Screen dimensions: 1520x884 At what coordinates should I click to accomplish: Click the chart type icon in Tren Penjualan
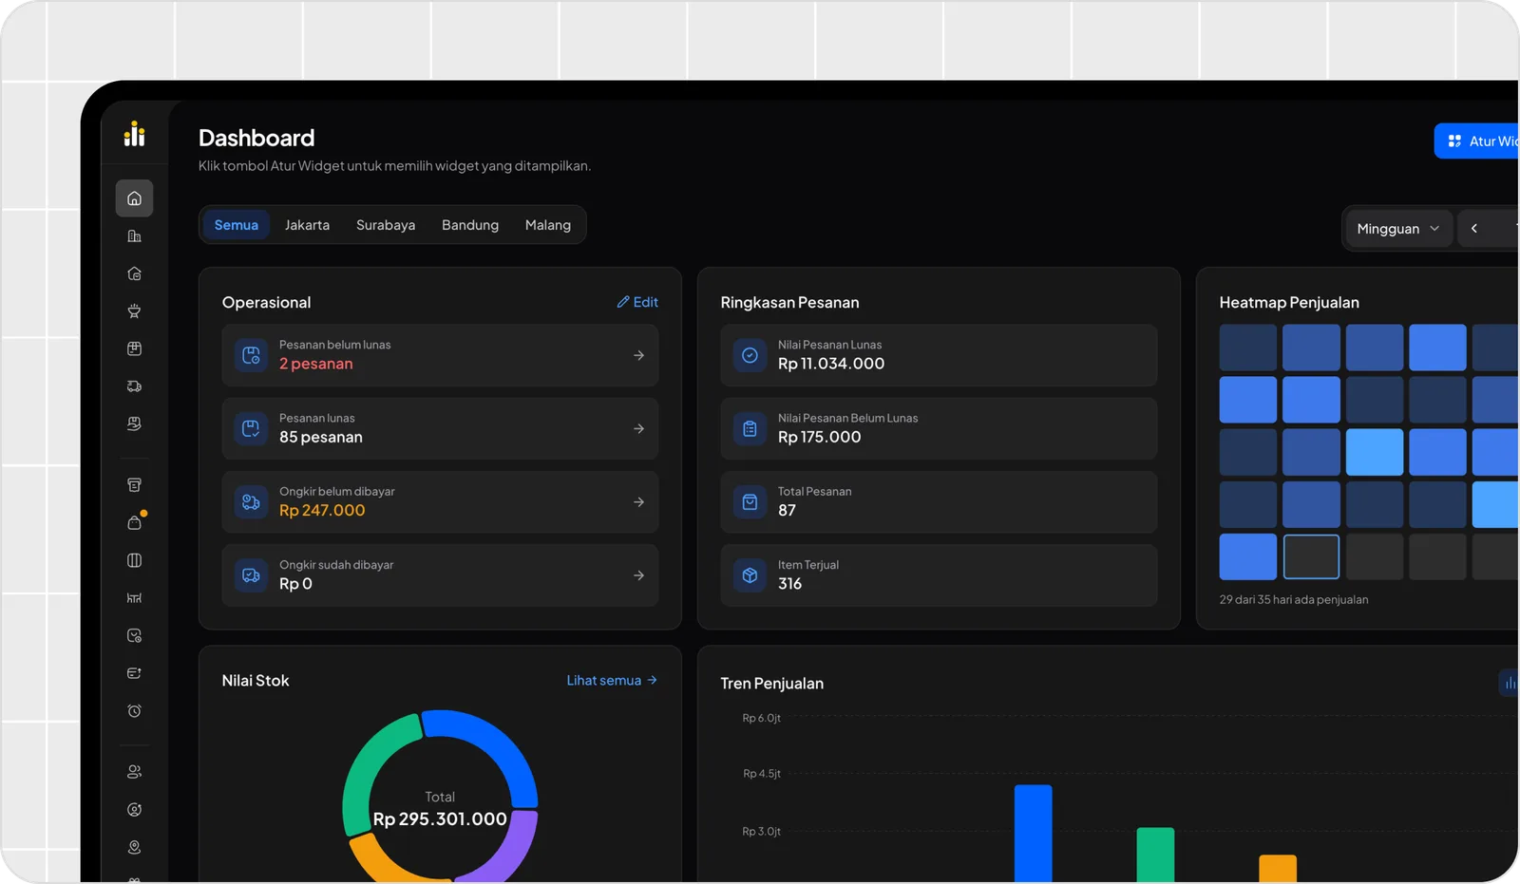tap(1510, 683)
